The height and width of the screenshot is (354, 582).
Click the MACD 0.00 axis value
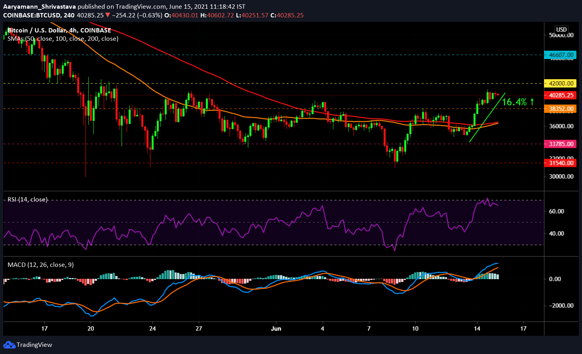(555, 279)
